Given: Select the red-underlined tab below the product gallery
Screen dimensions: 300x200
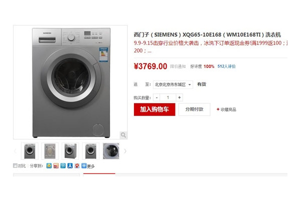Looking at the screenshot, I should tap(99, 174).
